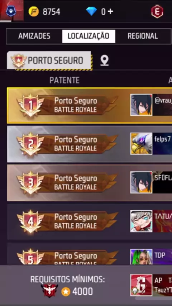172x306 pixels.
Task: Open felps7 eagle avatar
Action: (141, 144)
